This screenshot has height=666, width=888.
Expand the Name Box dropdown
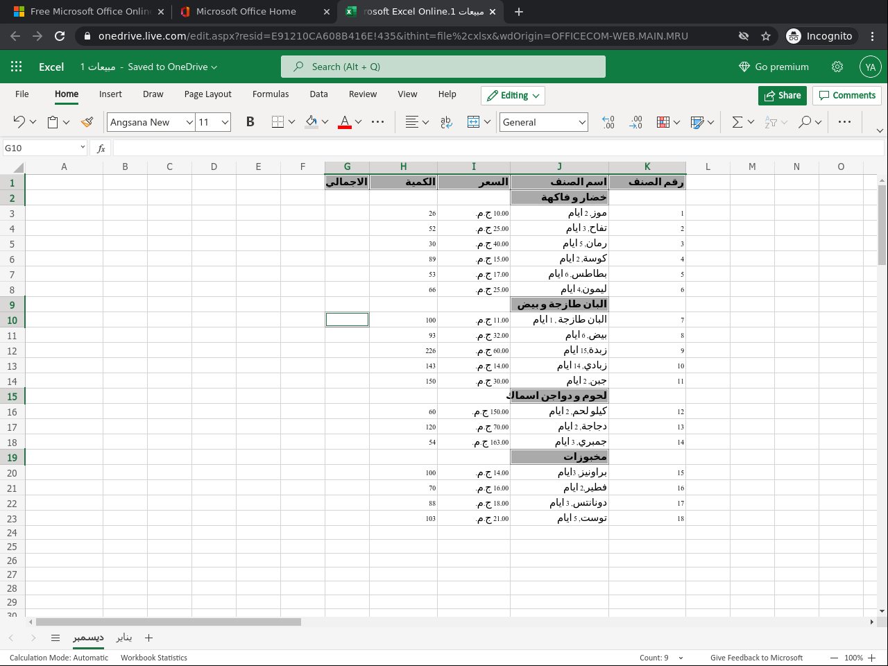[83, 148]
